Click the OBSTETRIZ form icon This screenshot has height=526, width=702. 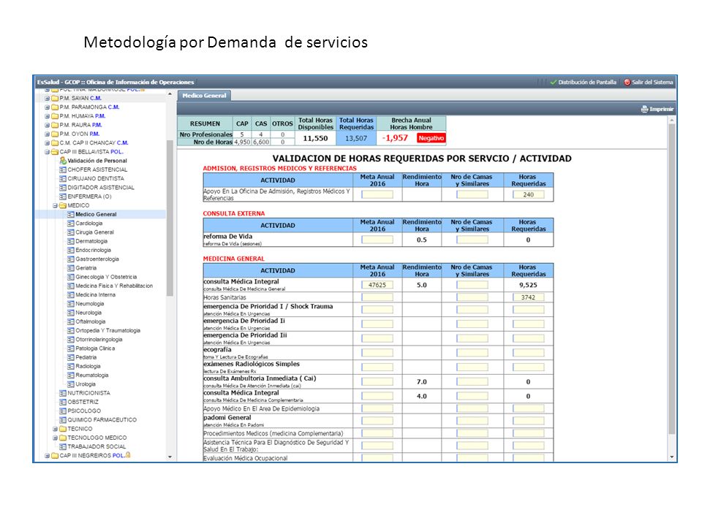tap(63, 402)
